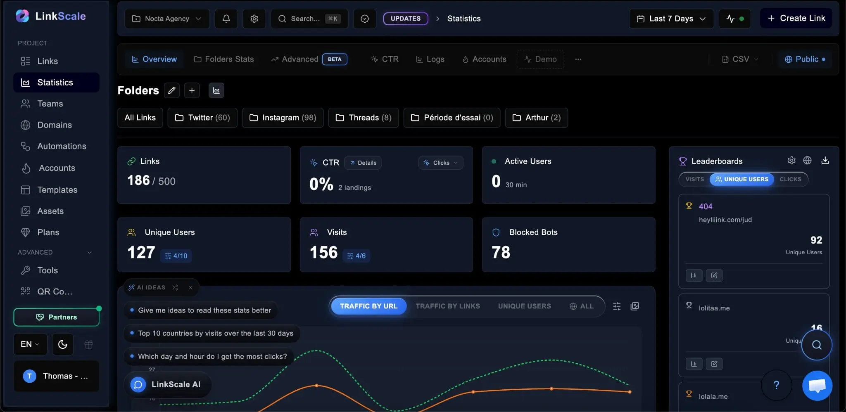Export chart as image icon
The image size is (846, 412).
635,306
